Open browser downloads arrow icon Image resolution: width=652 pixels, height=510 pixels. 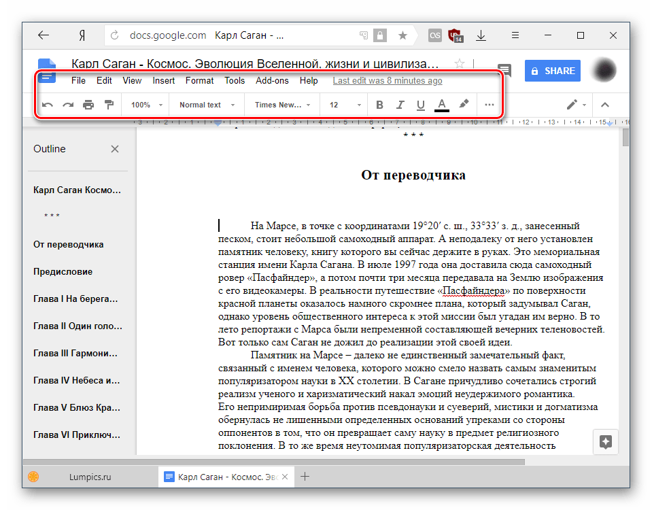[481, 36]
